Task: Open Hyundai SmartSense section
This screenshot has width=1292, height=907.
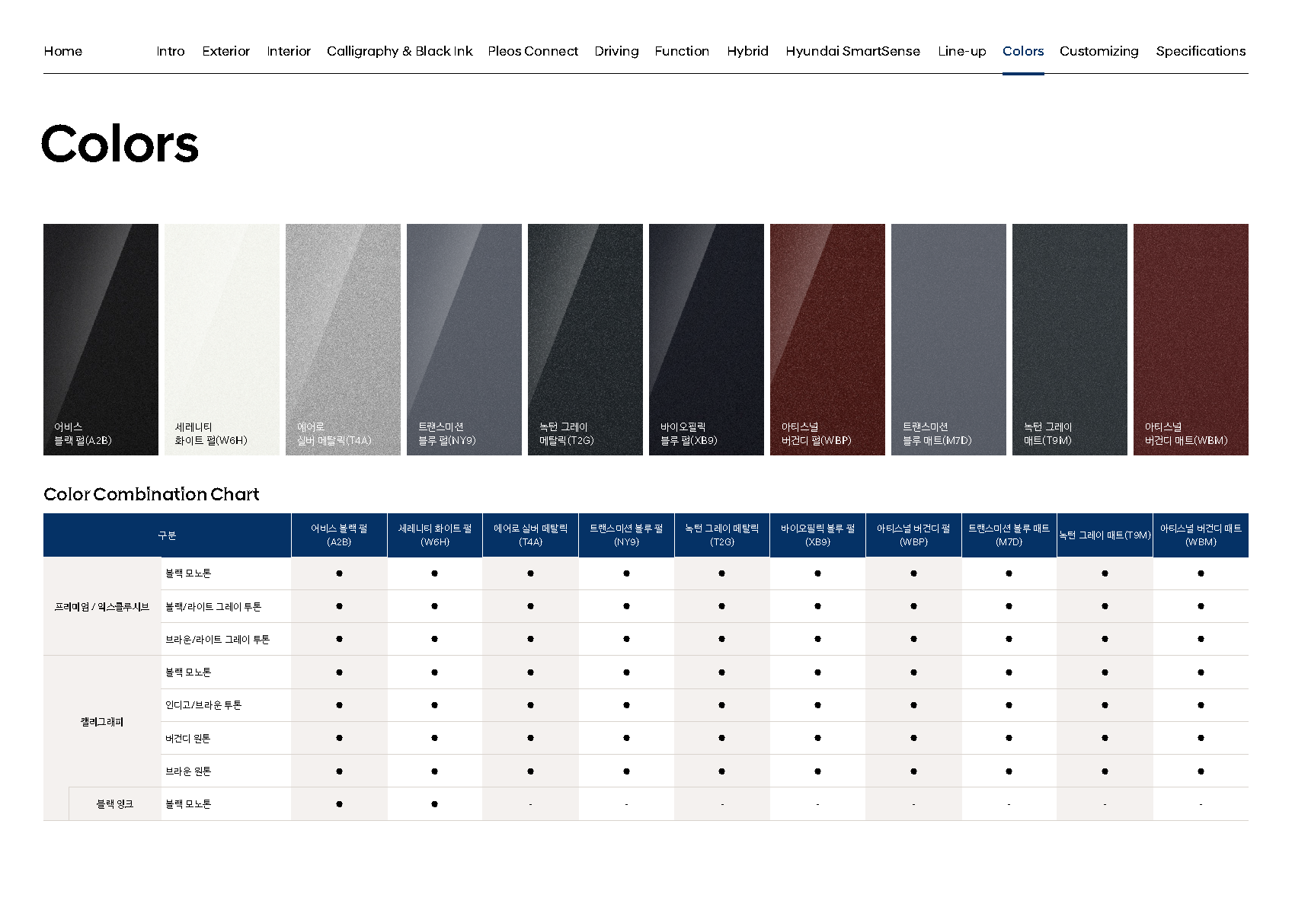Action: click(853, 51)
